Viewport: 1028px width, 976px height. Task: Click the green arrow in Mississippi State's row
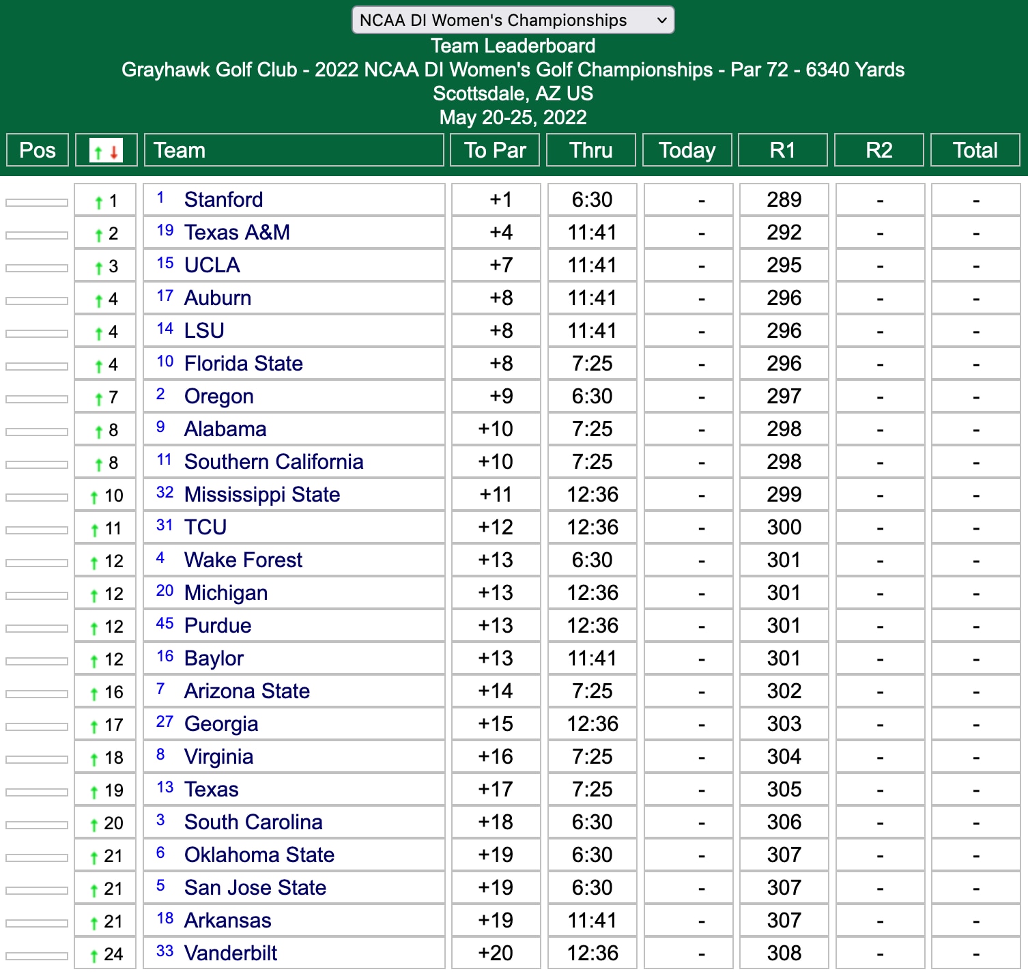pyautogui.click(x=94, y=497)
